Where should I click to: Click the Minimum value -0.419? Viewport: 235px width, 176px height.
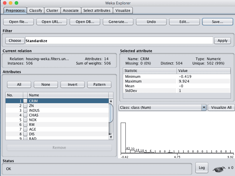(x=185, y=76)
